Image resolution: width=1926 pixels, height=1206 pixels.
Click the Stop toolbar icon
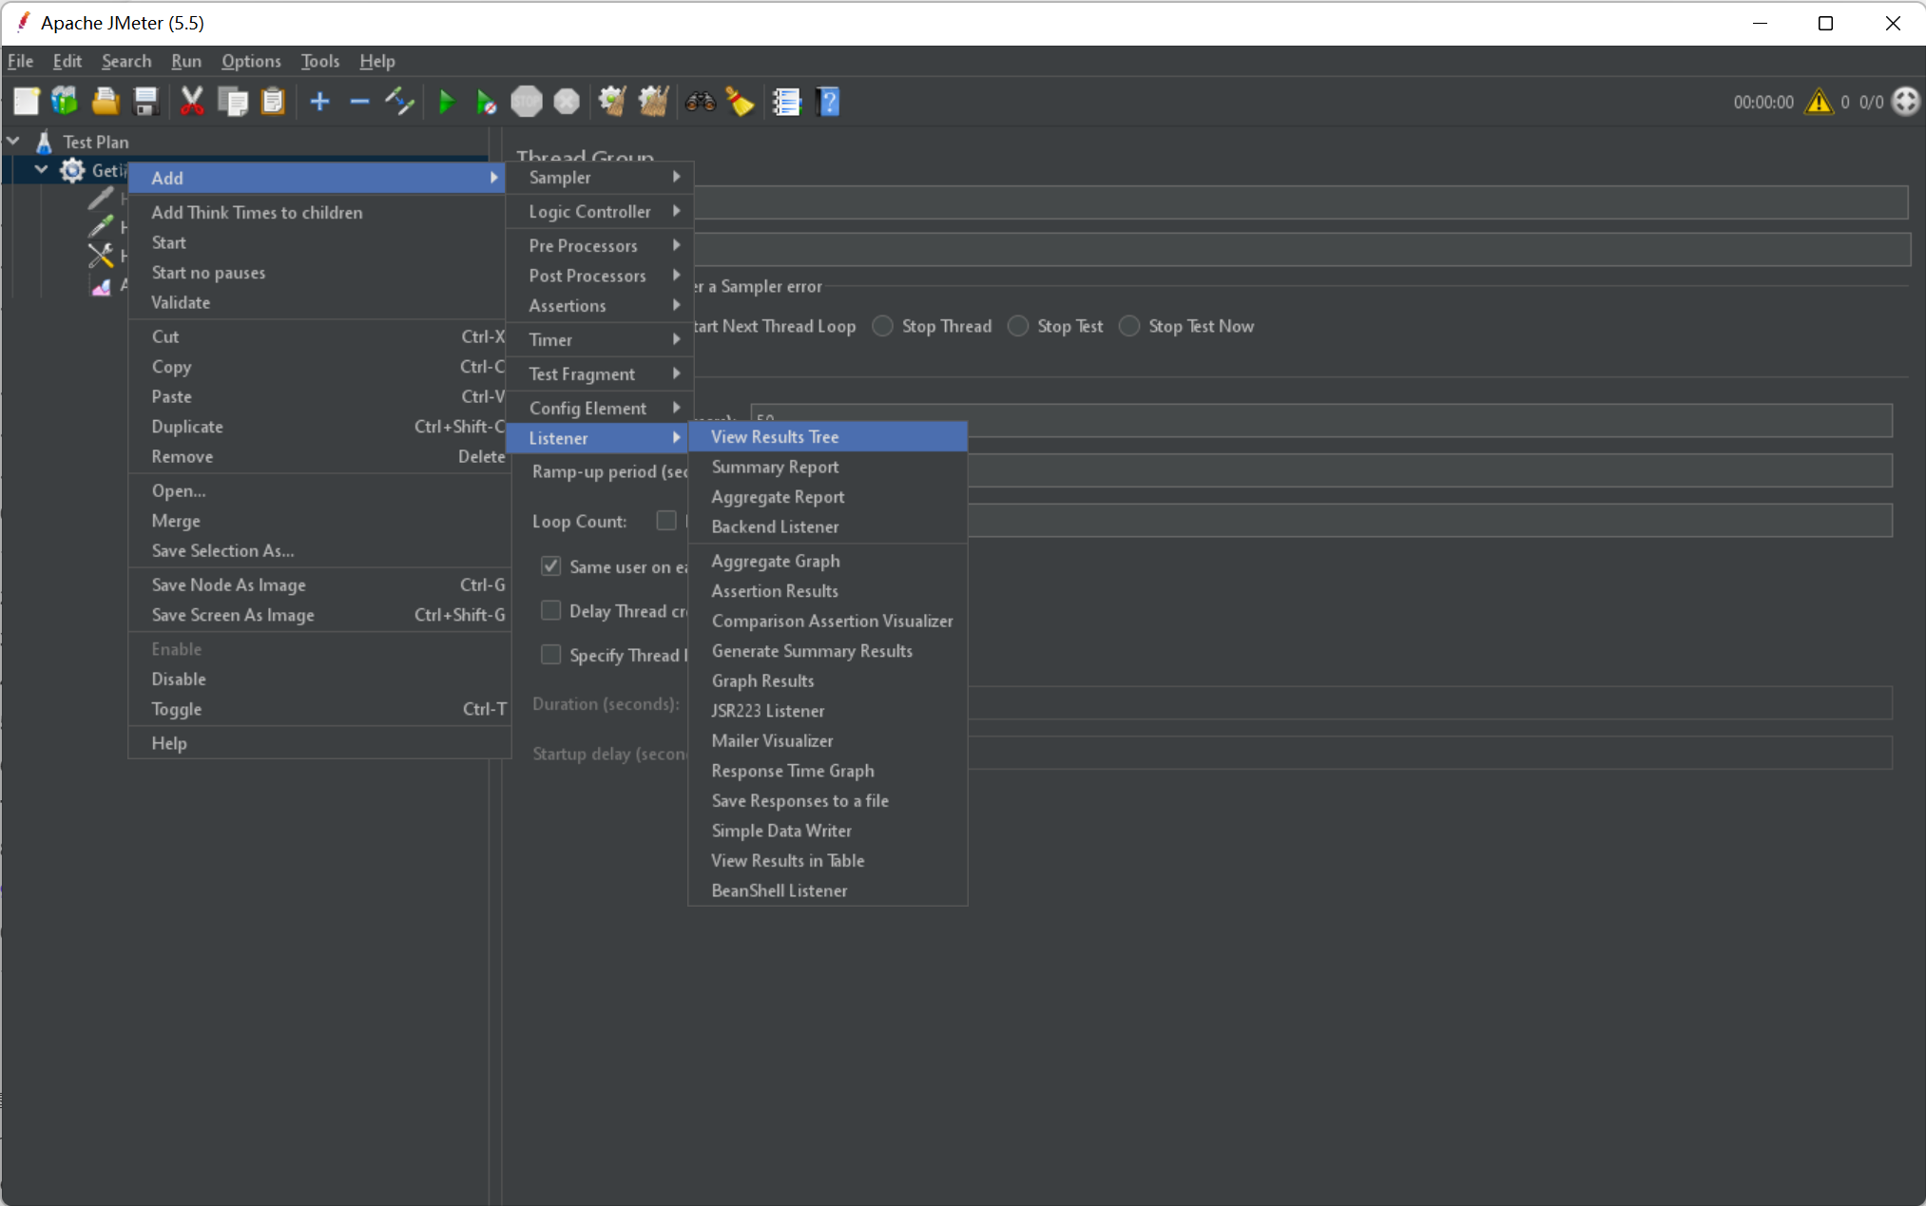click(526, 102)
